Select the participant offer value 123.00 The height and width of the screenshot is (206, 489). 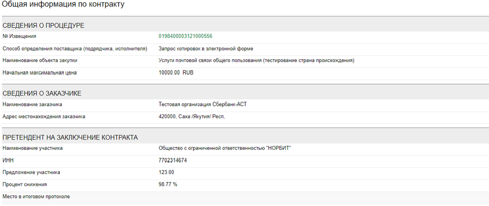[x=167, y=172]
